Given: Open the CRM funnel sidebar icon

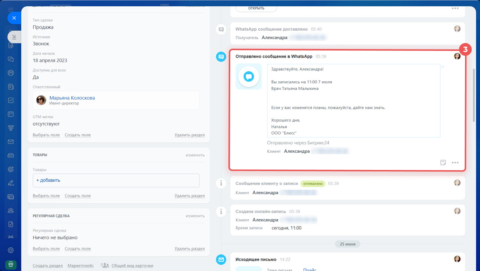Looking at the screenshot, I should [11, 128].
